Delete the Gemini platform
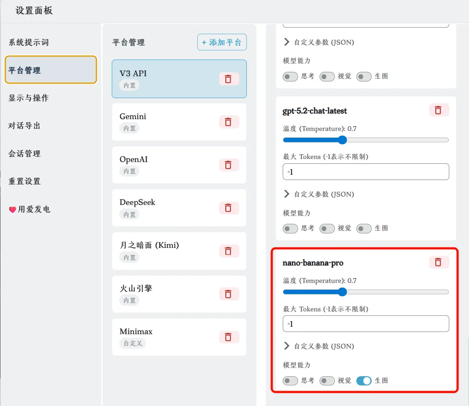The height and width of the screenshot is (406, 469). (x=229, y=122)
